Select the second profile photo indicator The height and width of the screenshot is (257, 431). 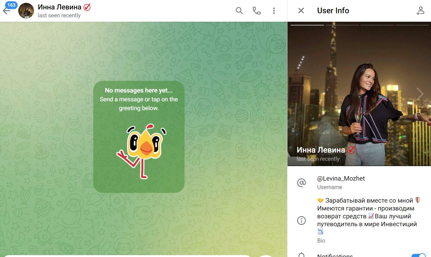(342, 25)
